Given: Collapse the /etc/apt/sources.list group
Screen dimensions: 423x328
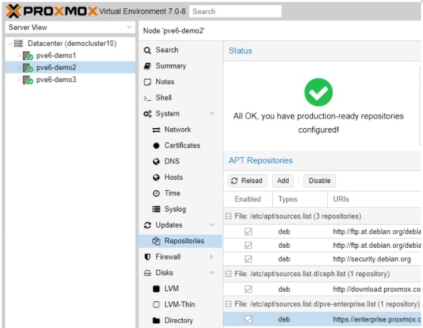Looking at the screenshot, I should click(x=228, y=217).
